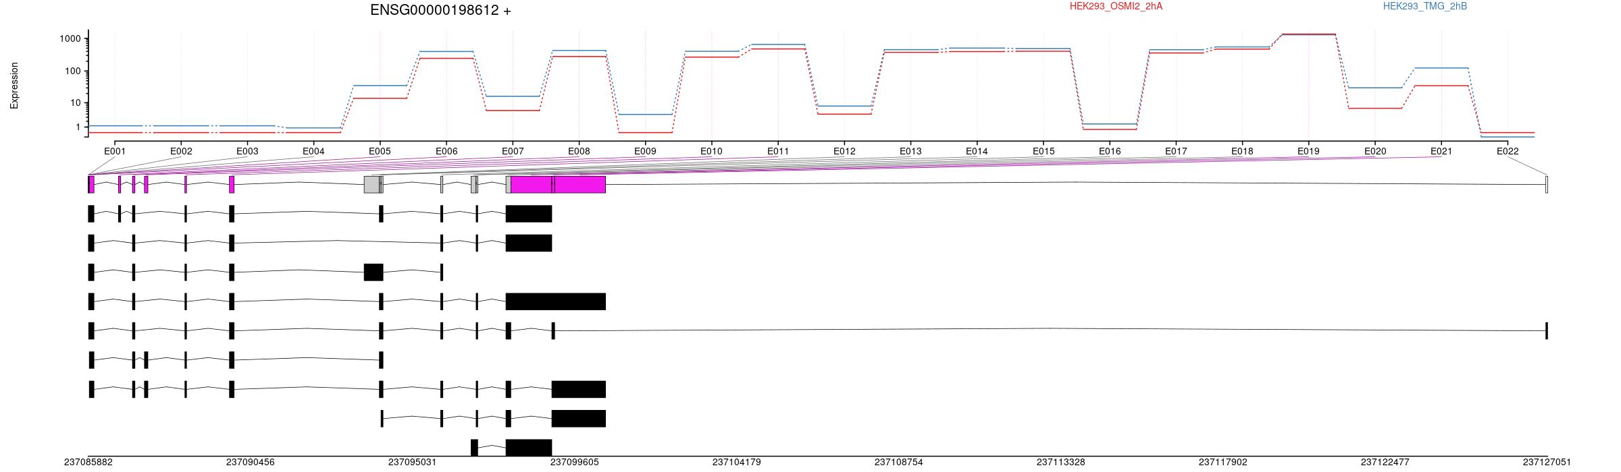
Task: Select exon bin label E006
Action: [x=446, y=151]
